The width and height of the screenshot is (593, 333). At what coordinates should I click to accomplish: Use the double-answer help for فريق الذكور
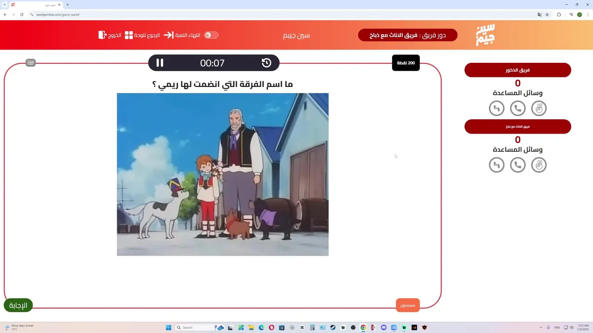click(497, 108)
